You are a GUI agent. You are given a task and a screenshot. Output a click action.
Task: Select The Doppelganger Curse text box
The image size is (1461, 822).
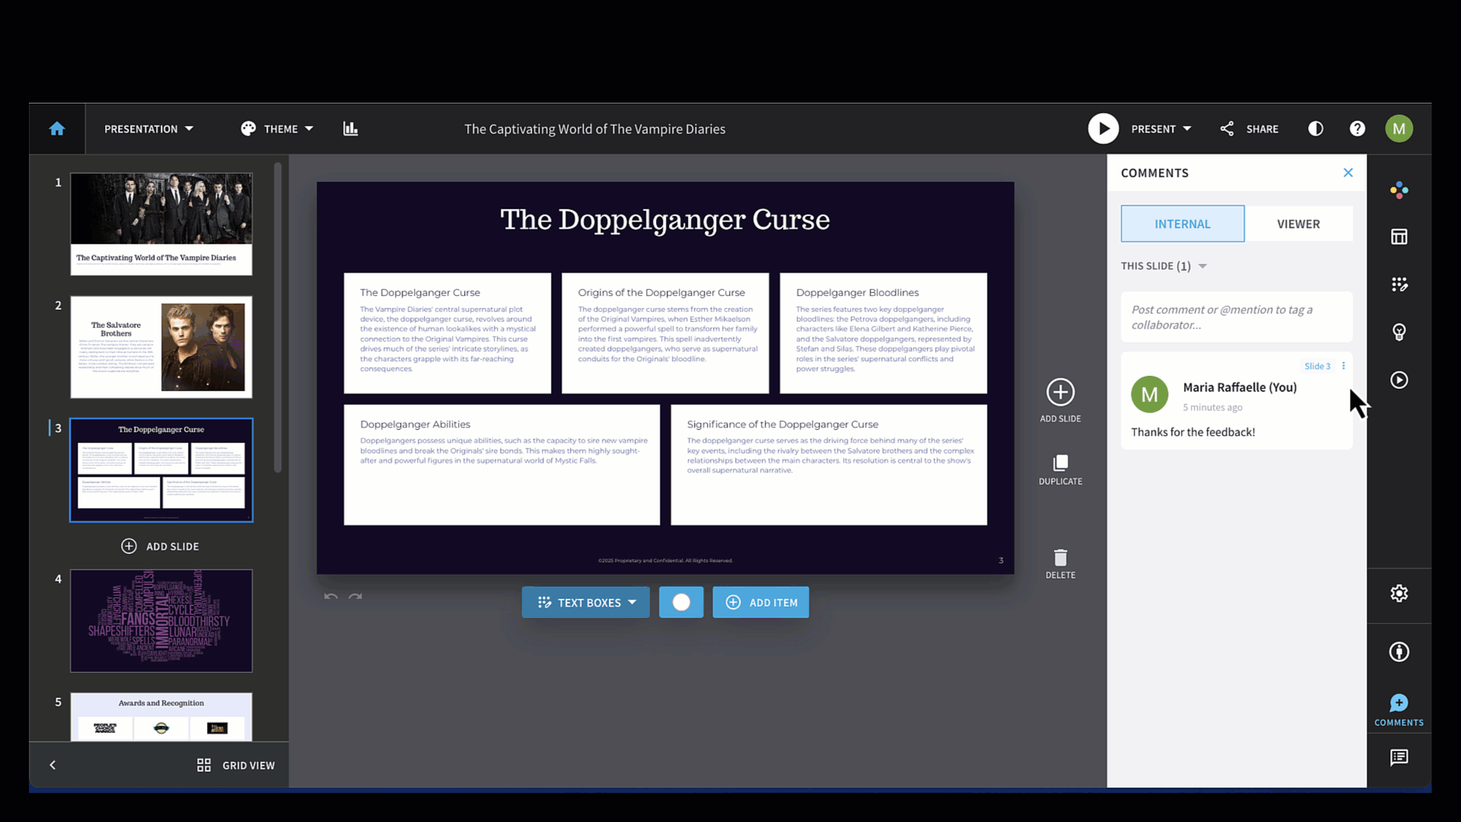coord(447,333)
